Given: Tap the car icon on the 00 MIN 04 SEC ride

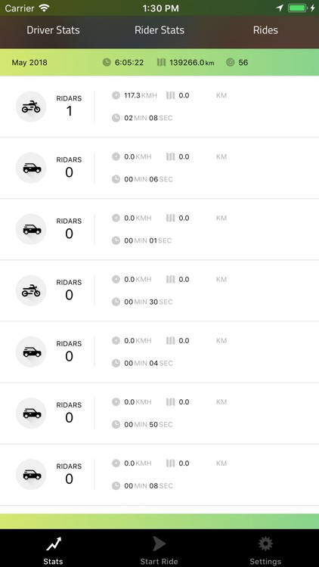Looking at the screenshot, I should coord(31,352).
